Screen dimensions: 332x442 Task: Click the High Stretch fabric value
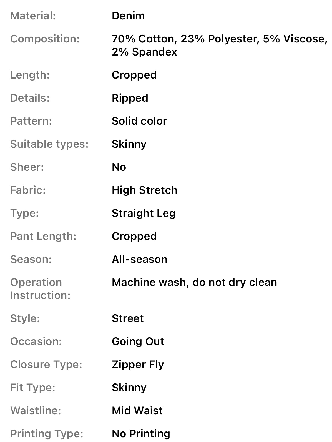coord(145,190)
